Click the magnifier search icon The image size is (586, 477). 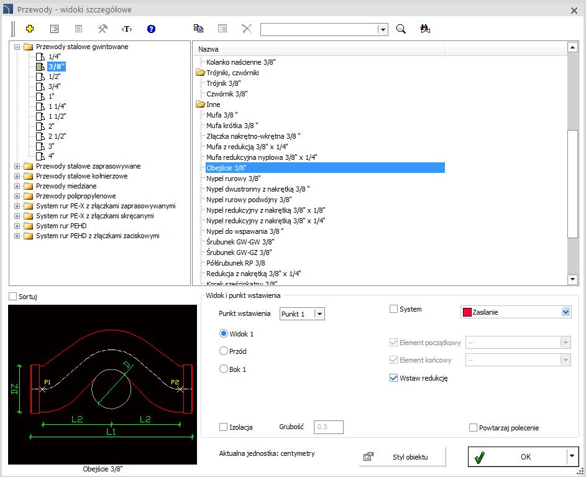(401, 29)
